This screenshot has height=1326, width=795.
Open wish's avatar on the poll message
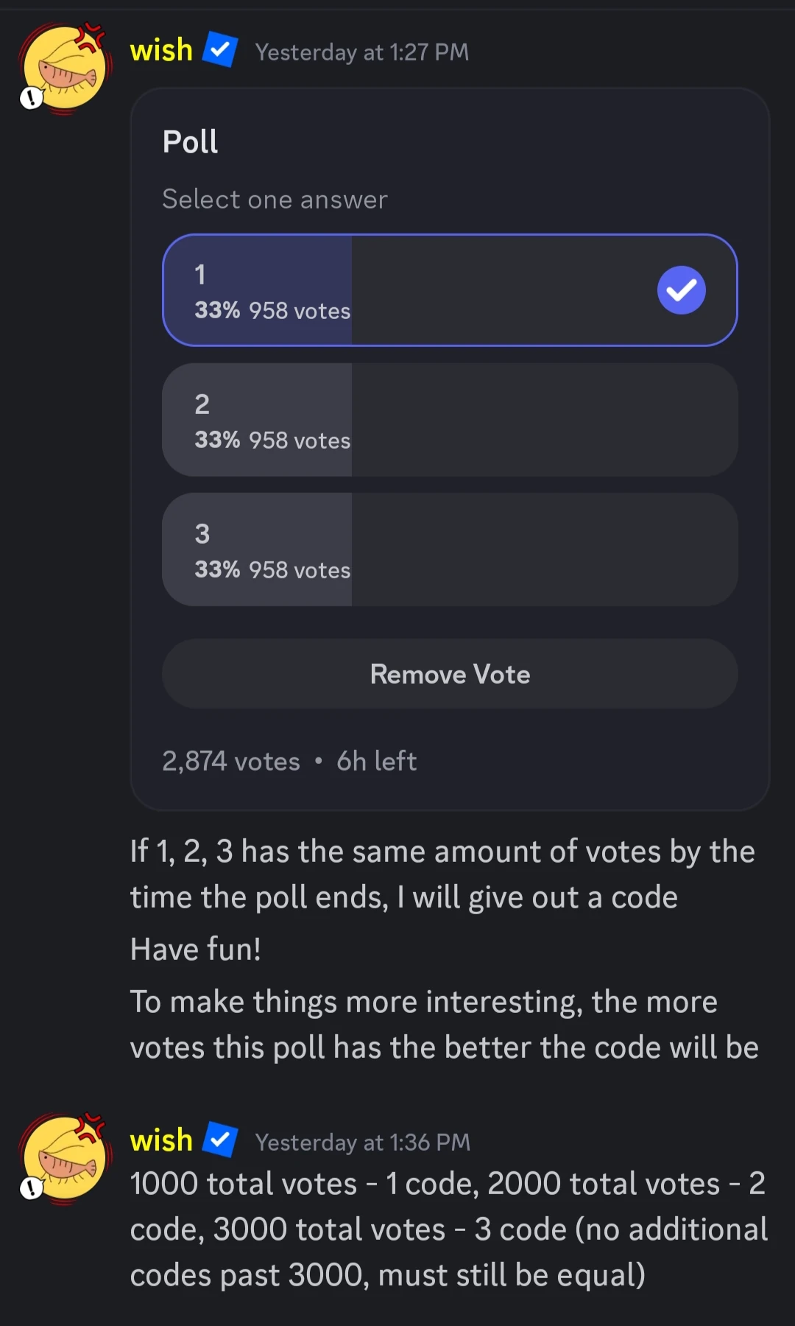[65, 69]
